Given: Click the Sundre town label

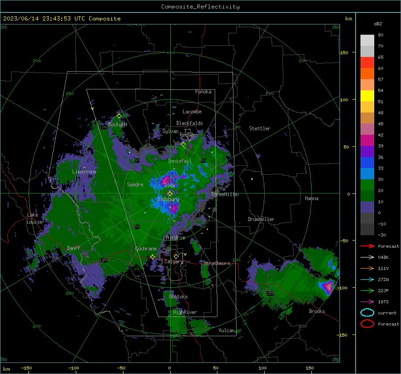Looking at the screenshot, I should coord(135,184).
